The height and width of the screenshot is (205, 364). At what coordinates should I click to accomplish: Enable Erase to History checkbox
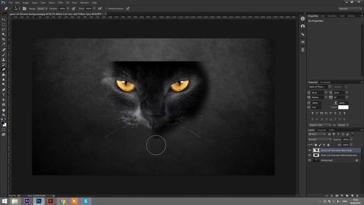coord(106,9)
